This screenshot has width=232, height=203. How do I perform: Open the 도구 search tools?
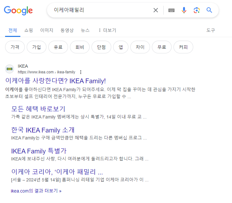click(x=211, y=30)
